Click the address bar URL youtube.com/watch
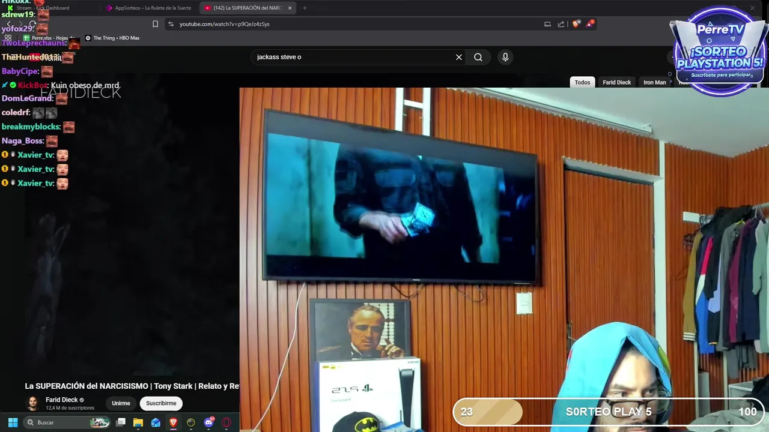The image size is (769, 432). pyautogui.click(x=225, y=24)
